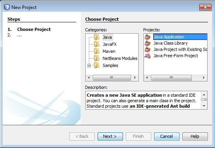Screen dimensions: 215x148
Task: Click the Description box scroll up arrow
Action: (204, 95)
